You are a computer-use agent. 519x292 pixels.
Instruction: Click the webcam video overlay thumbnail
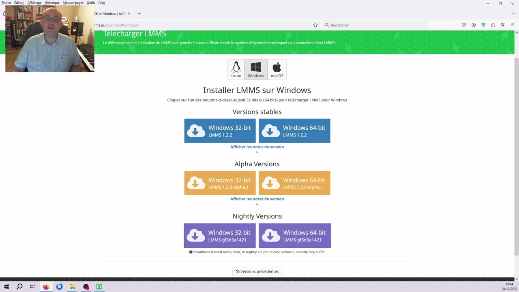pyautogui.click(x=50, y=39)
